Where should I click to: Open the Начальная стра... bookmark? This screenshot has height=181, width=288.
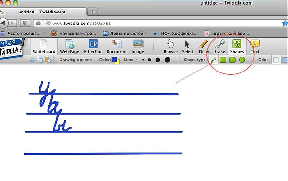point(73,33)
